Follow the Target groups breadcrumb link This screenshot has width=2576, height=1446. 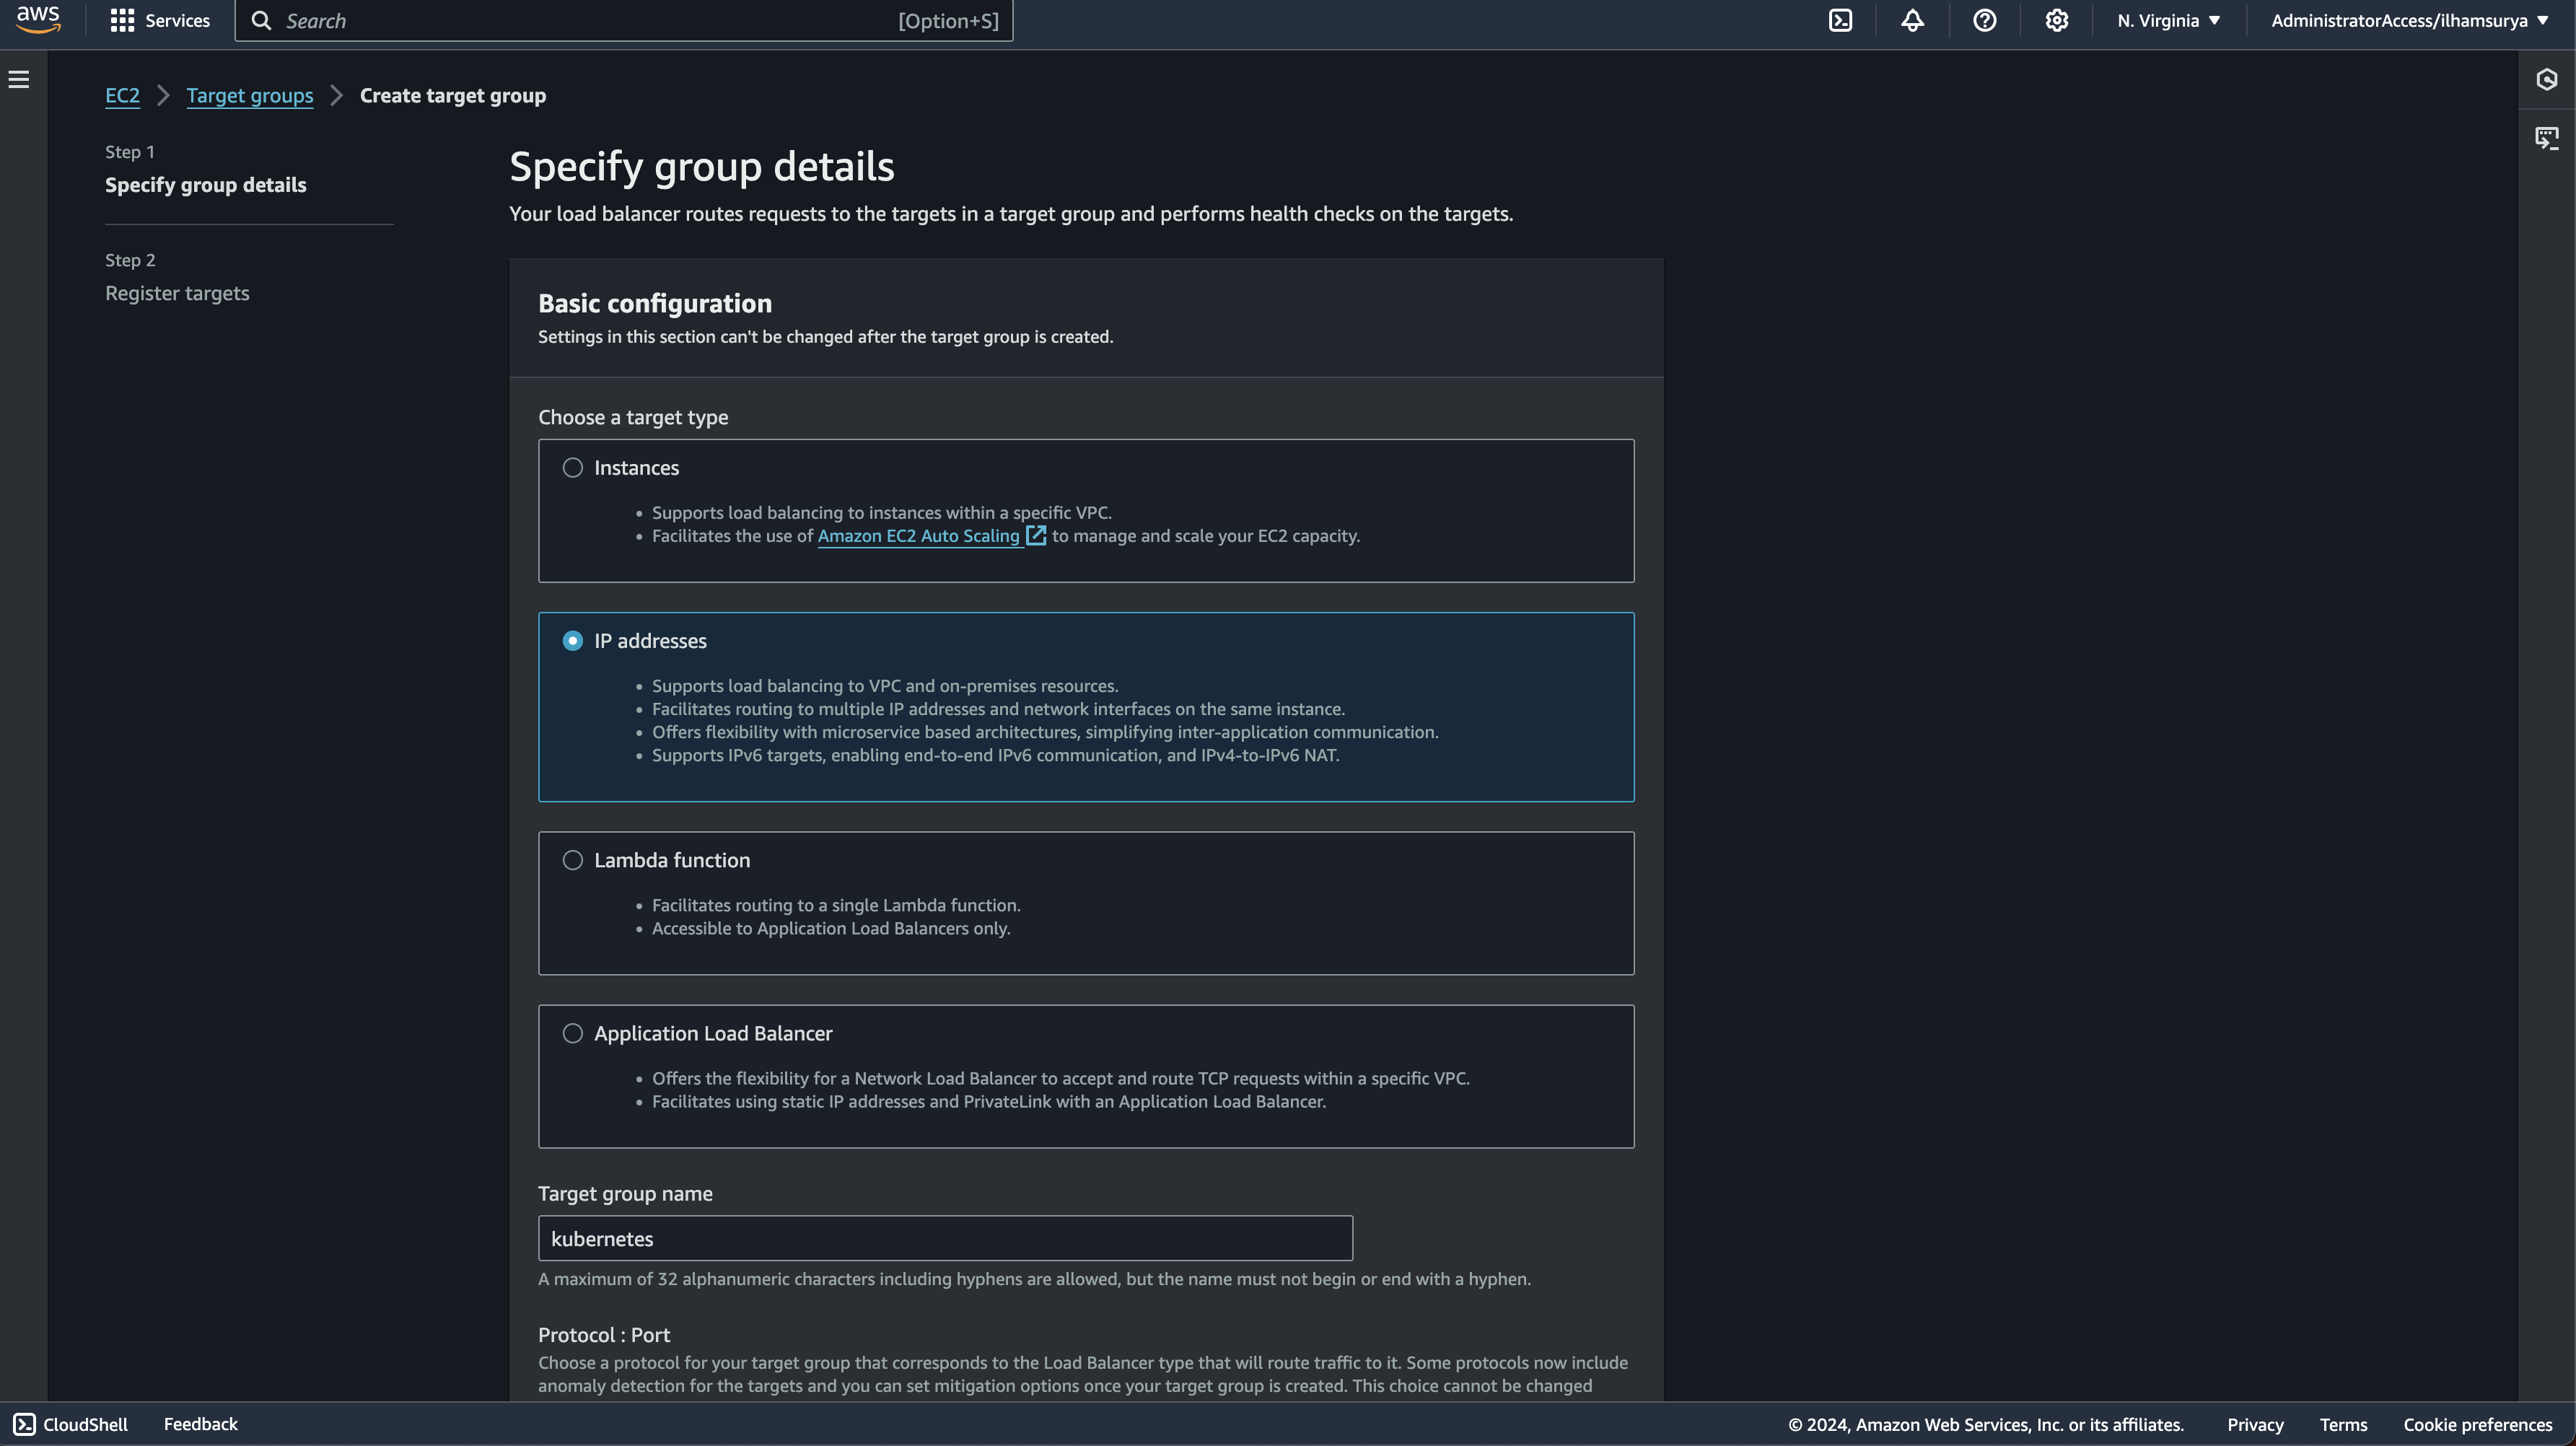click(x=249, y=96)
